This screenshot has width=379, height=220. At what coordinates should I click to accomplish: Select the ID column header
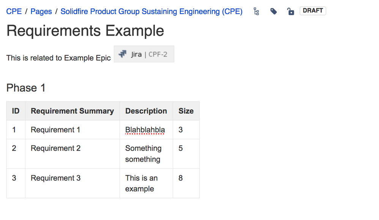pos(16,111)
